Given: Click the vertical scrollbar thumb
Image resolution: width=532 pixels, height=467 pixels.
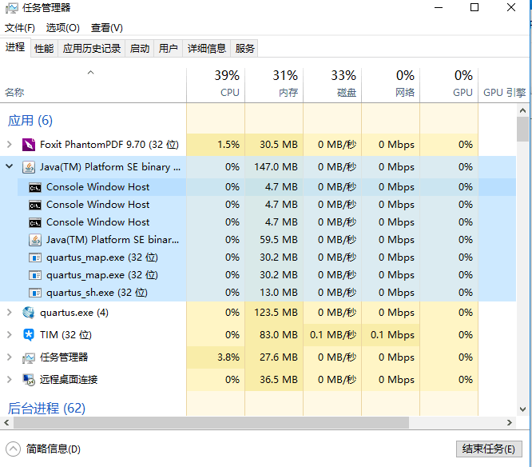Looking at the screenshot, I should pyautogui.click(x=522, y=129).
